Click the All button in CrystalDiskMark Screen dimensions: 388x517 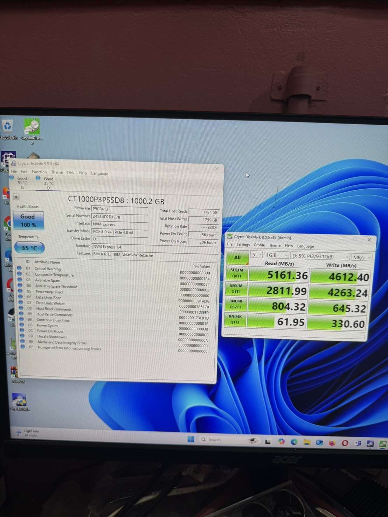(x=237, y=257)
